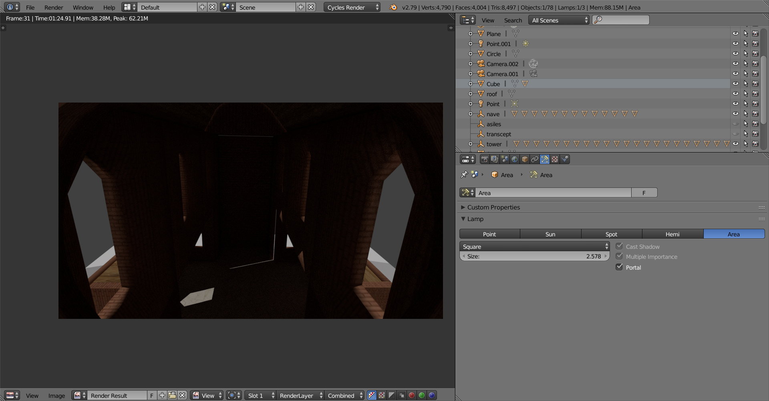769x401 pixels.
Task: Set lamp type to Point
Action: [489, 234]
